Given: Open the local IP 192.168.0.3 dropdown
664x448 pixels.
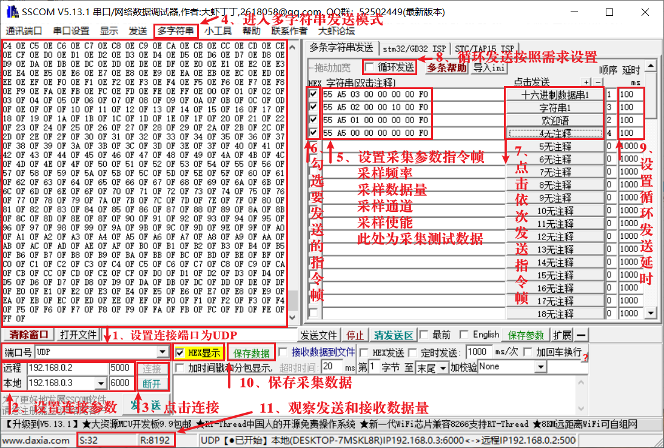Looking at the screenshot, I should pos(100,383).
